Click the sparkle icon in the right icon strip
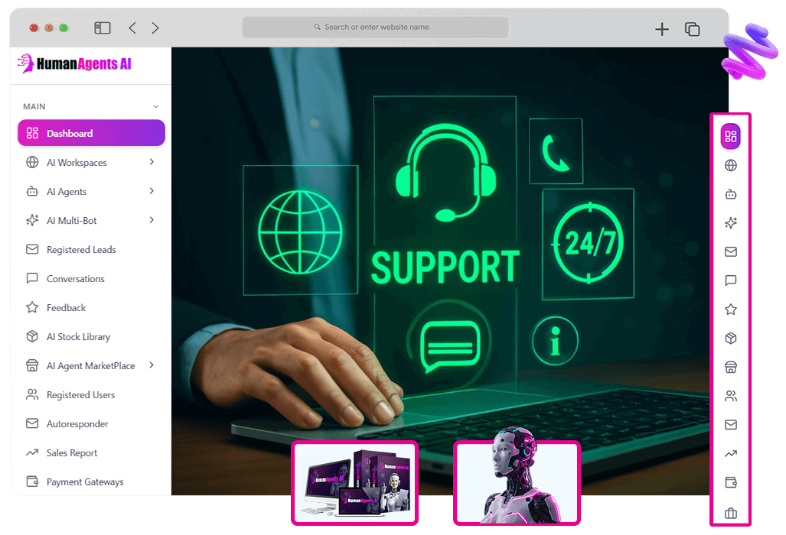 pyautogui.click(x=730, y=223)
